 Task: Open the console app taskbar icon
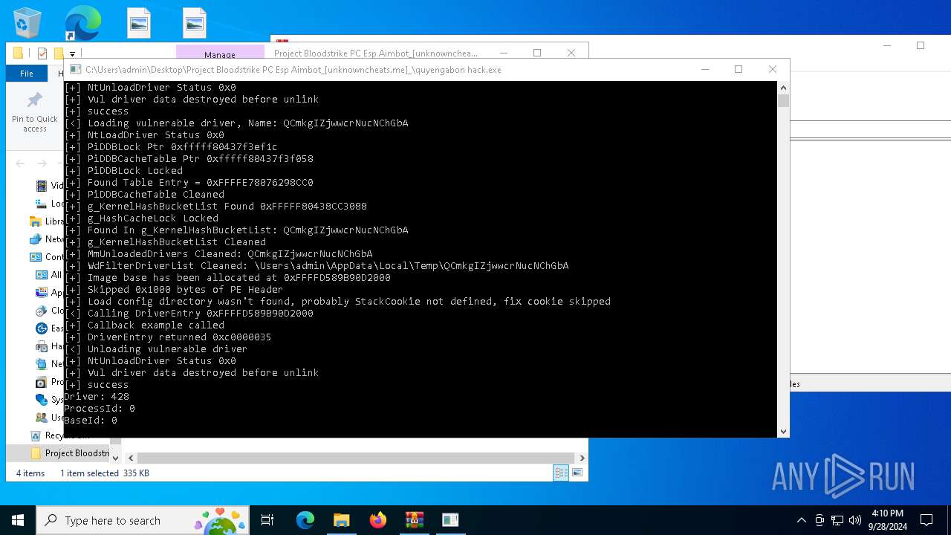pyautogui.click(x=450, y=520)
